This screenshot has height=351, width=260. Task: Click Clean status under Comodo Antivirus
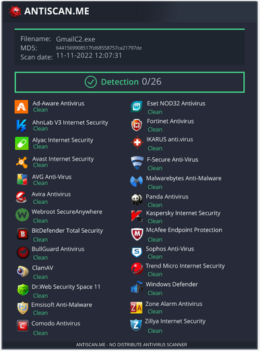(40, 333)
